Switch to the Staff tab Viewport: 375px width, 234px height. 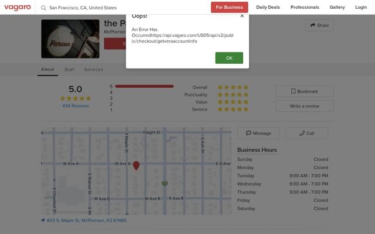(x=69, y=70)
